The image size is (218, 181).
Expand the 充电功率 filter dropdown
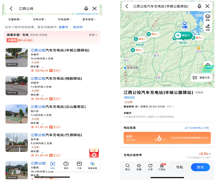tap(39, 19)
